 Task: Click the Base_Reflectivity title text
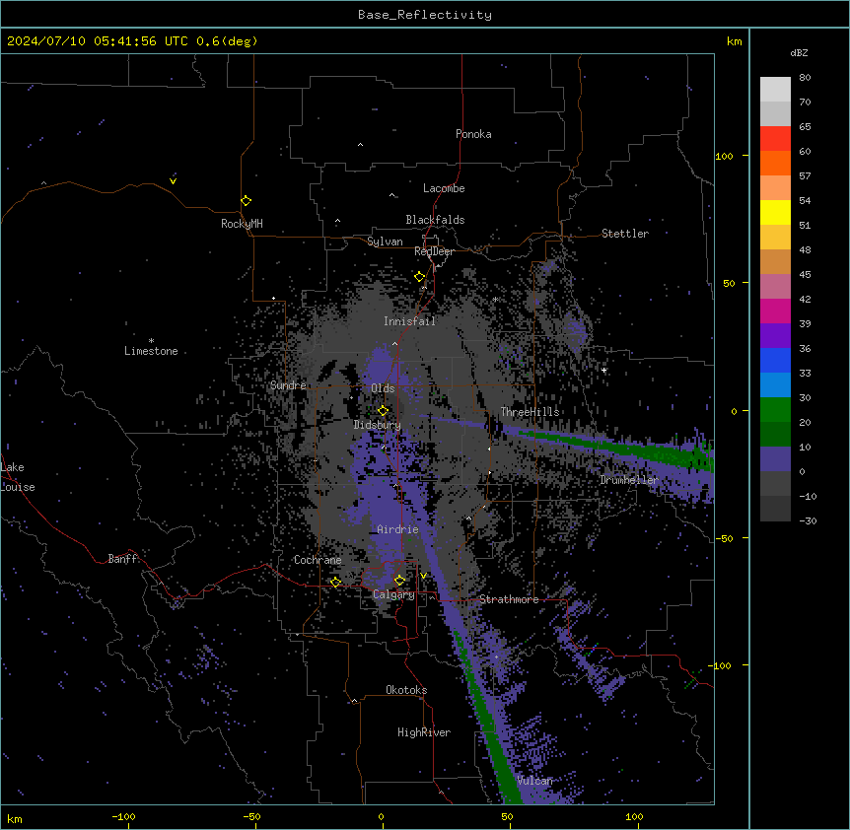click(x=424, y=15)
